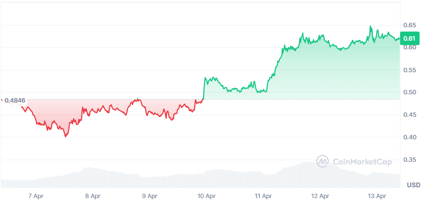Click the 0.50 price axis label
424x202 pixels.
pyautogui.click(x=410, y=93)
